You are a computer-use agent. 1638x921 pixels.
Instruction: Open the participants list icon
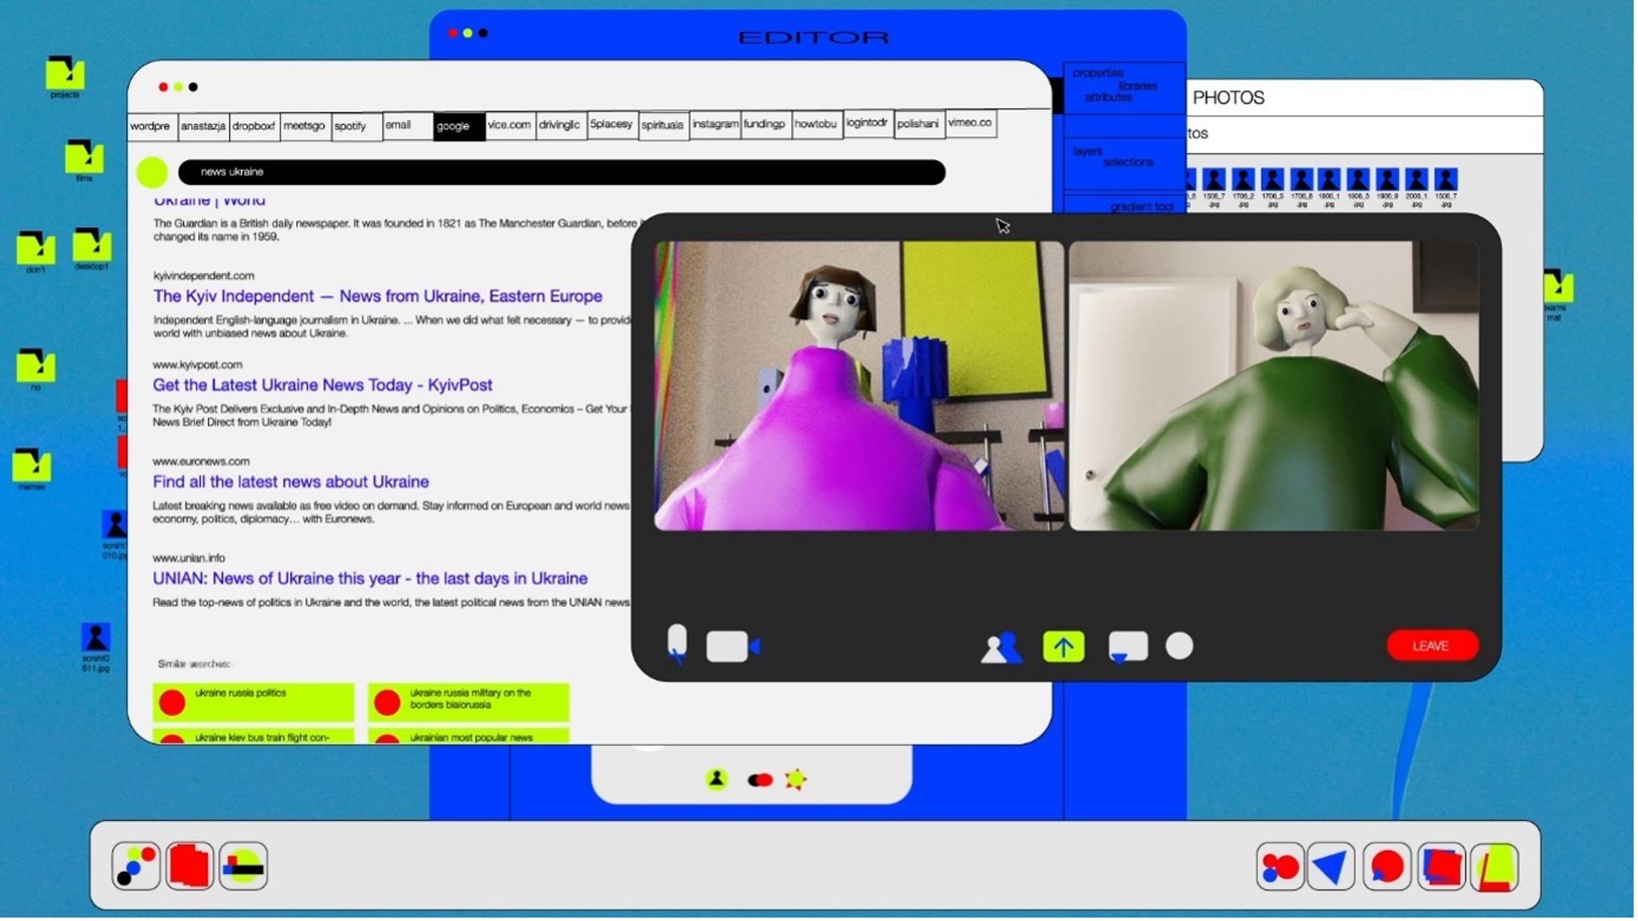tap(1001, 647)
